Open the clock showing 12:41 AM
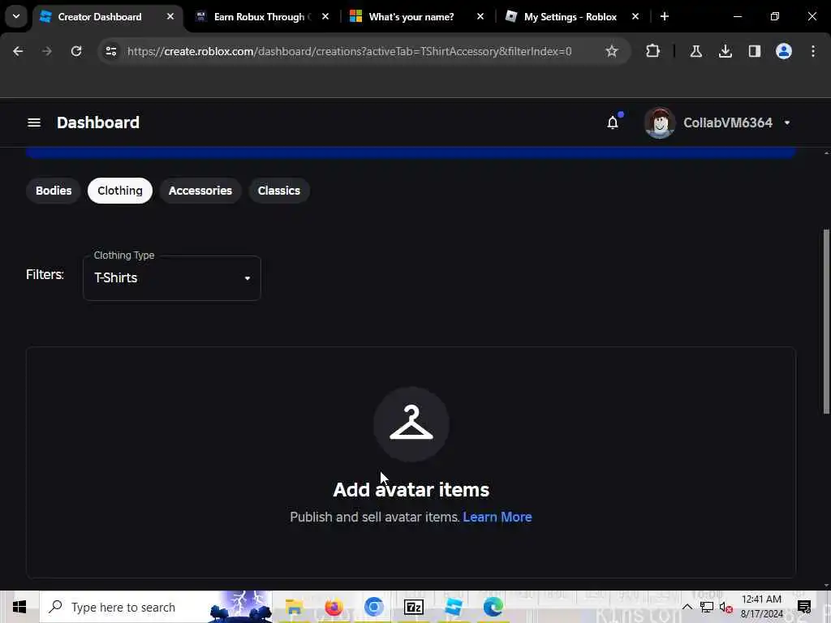This screenshot has width=831, height=623. [x=761, y=607]
